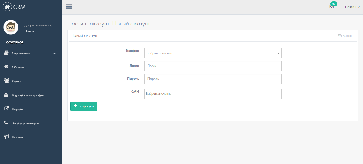The height and width of the screenshot is (164, 363).
Task: Focus the Логин input field
Action: point(213,66)
